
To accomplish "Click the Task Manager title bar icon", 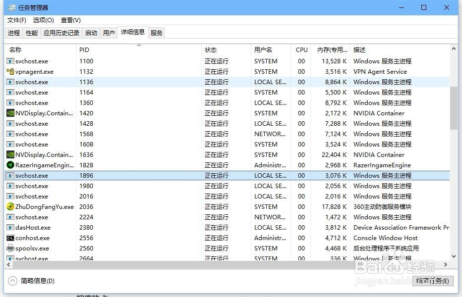I will tap(12, 7).
